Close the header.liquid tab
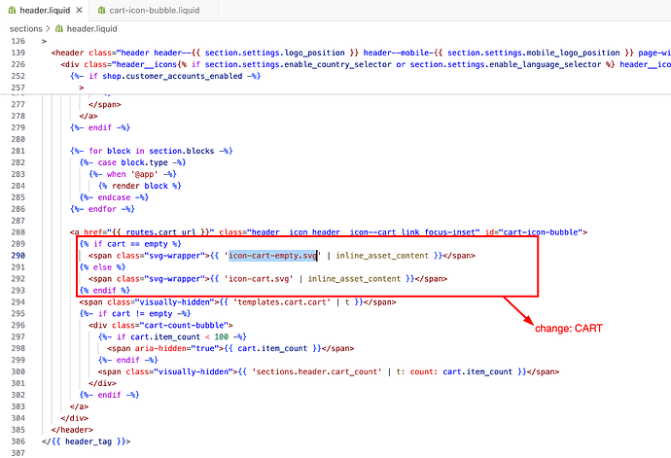671x458 pixels. pos(79,11)
